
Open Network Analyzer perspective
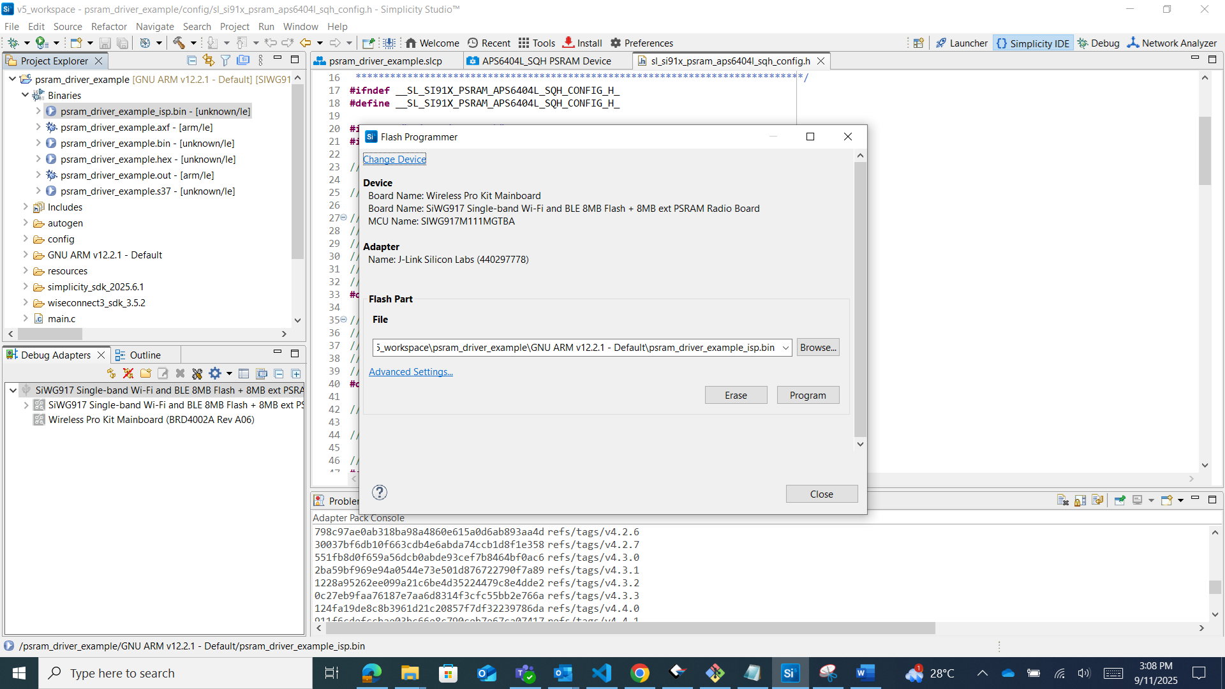point(1172,43)
